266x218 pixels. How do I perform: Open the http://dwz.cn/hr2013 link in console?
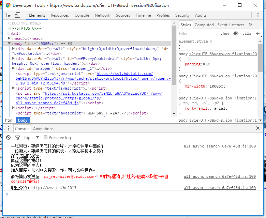click(x=54, y=188)
